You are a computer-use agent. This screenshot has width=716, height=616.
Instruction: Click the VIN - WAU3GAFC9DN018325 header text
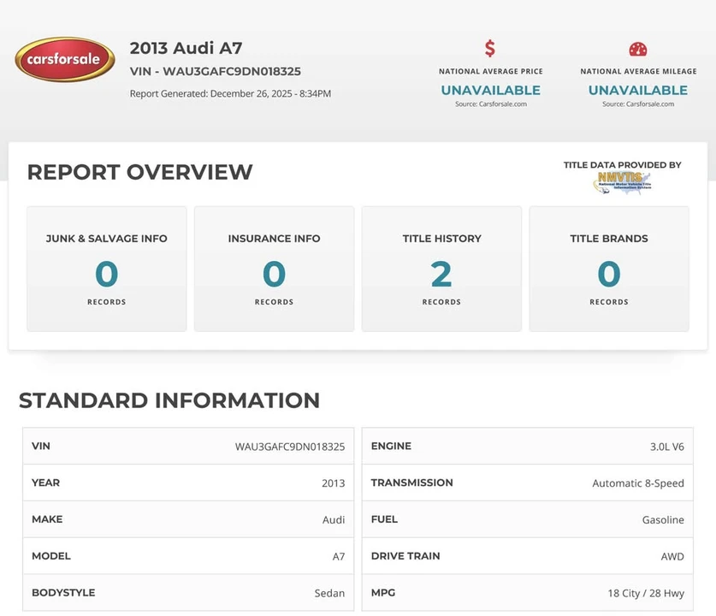(215, 71)
